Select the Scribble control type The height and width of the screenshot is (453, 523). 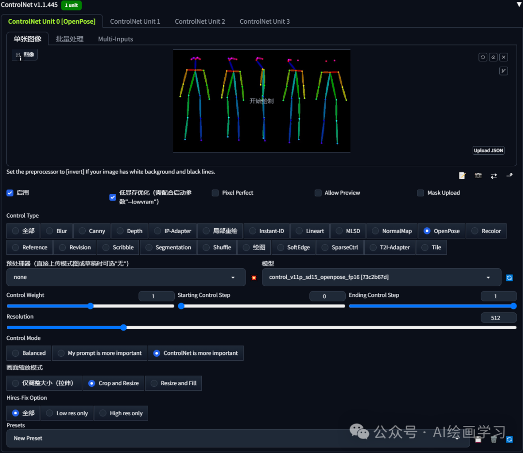pos(118,247)
